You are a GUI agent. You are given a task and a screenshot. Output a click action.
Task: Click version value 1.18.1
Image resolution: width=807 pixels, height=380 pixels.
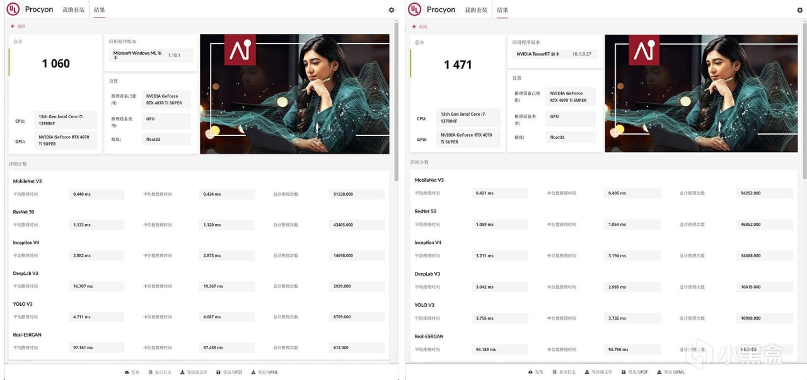[174, 55]
